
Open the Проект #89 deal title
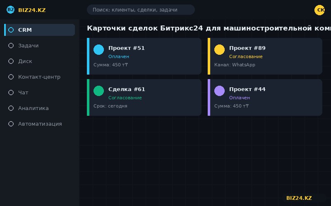247,48
